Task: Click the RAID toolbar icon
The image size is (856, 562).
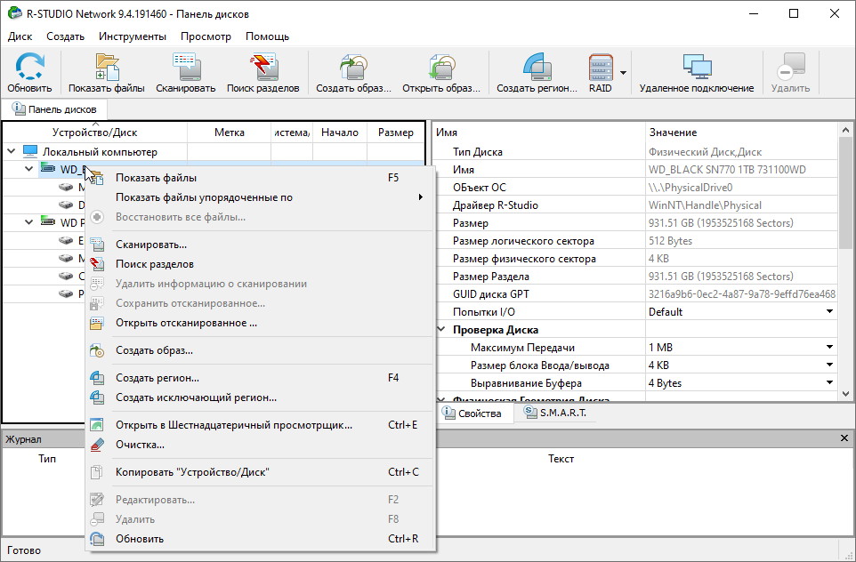Action: pos(601,66)
